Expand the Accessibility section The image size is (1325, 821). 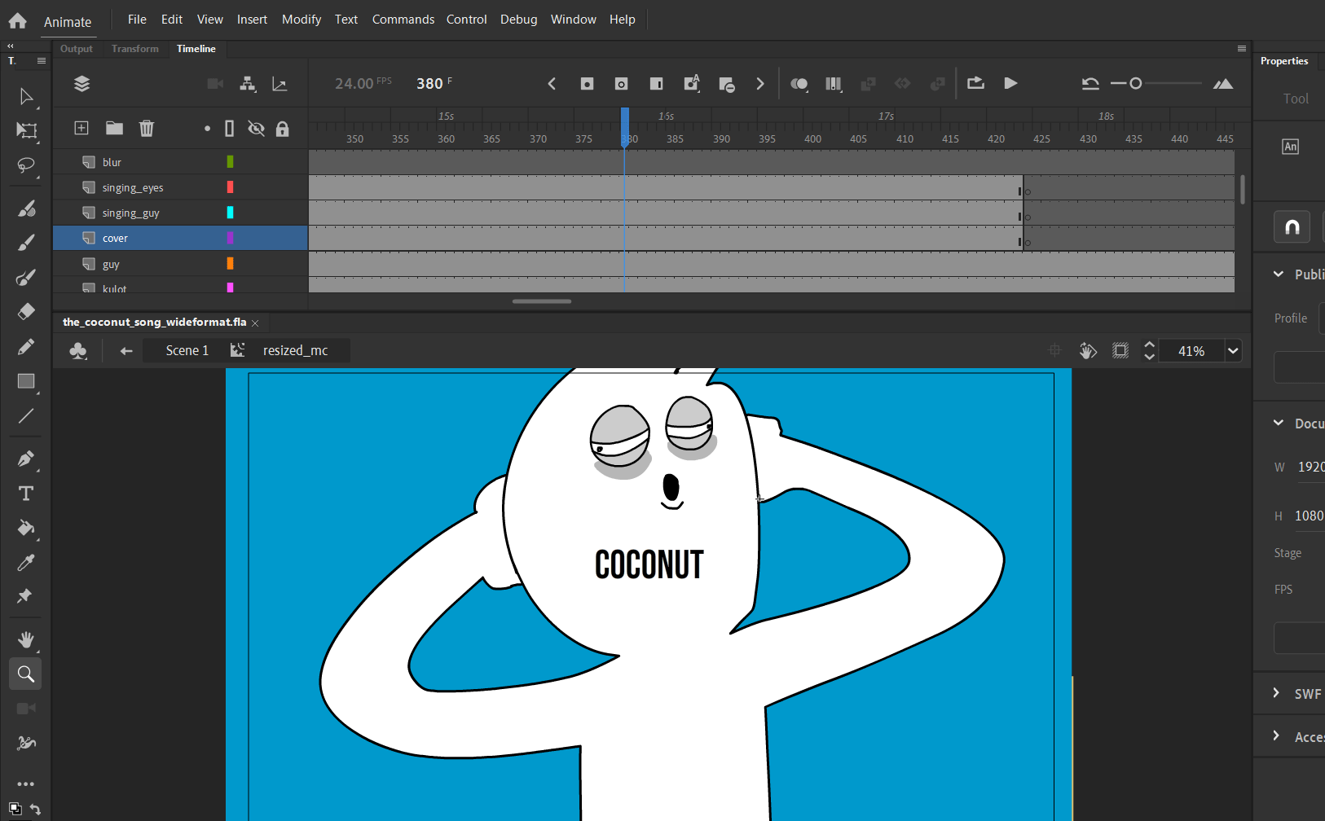[x=1276, y=736]
